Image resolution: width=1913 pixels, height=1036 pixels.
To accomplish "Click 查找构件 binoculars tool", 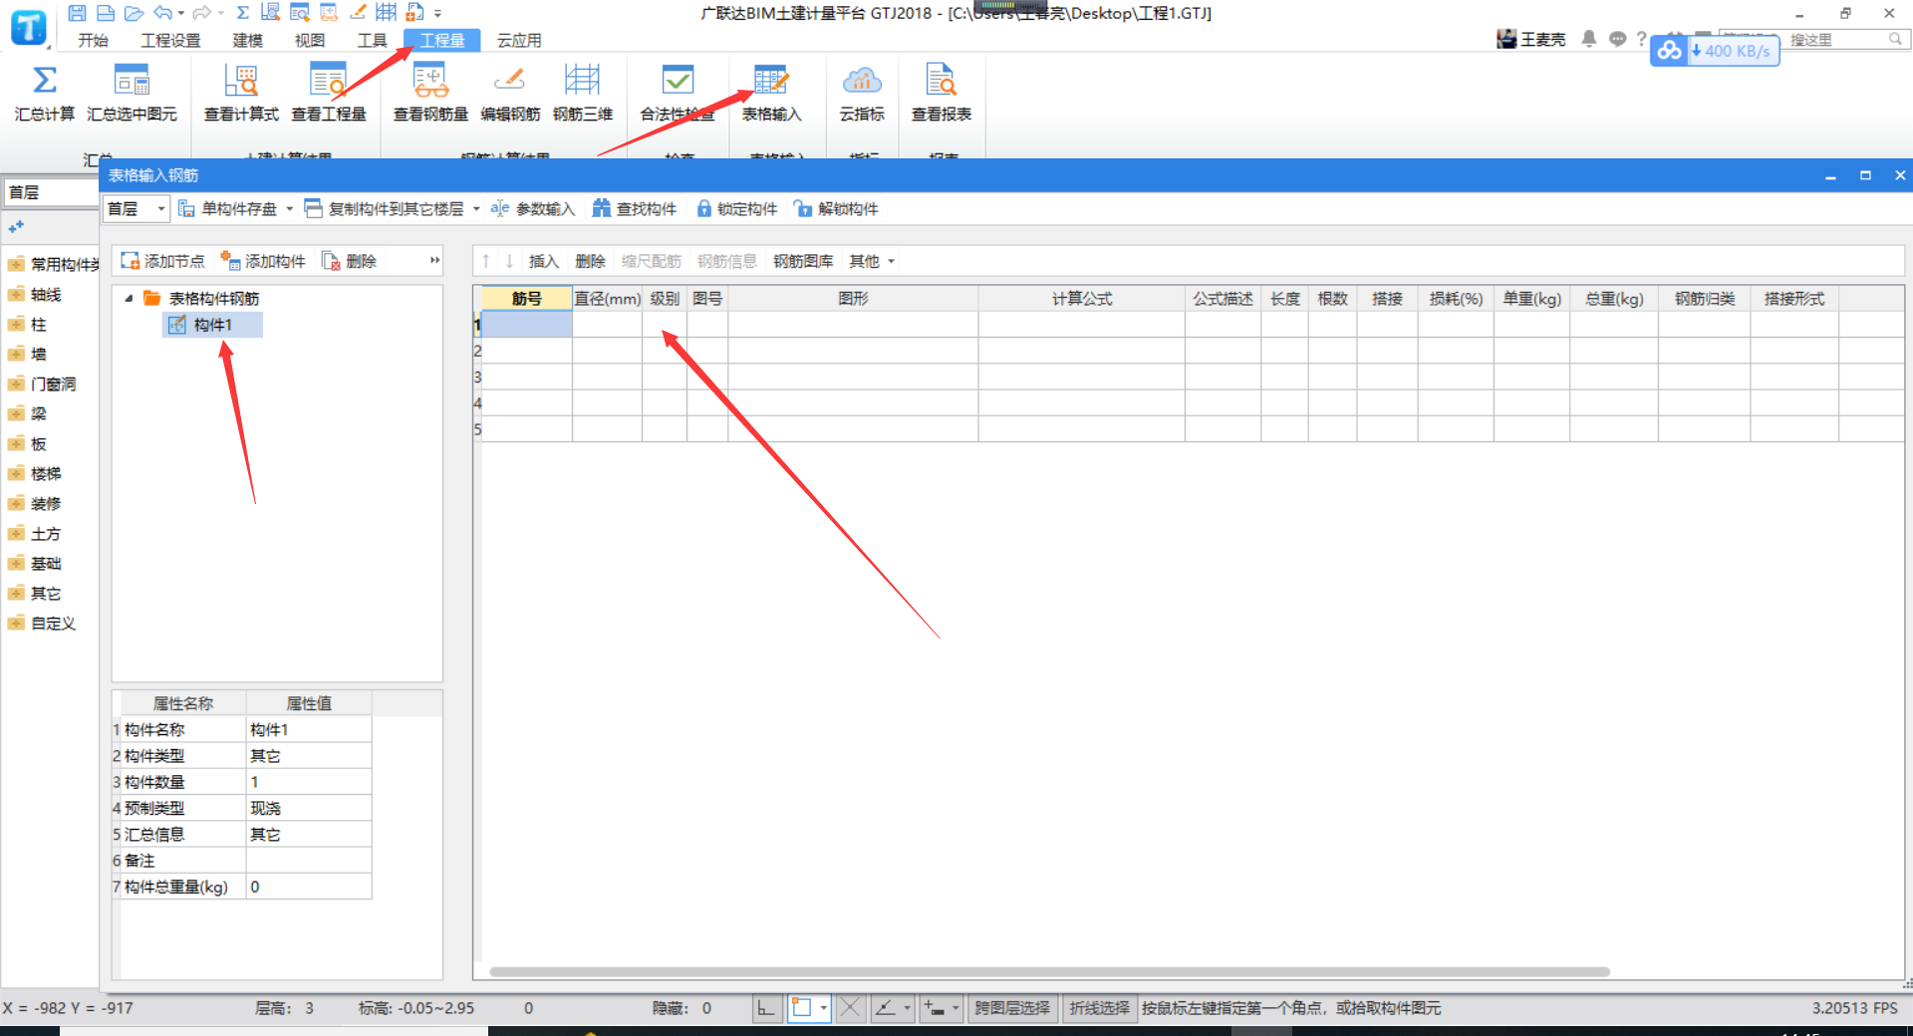I will coord(635,208).
